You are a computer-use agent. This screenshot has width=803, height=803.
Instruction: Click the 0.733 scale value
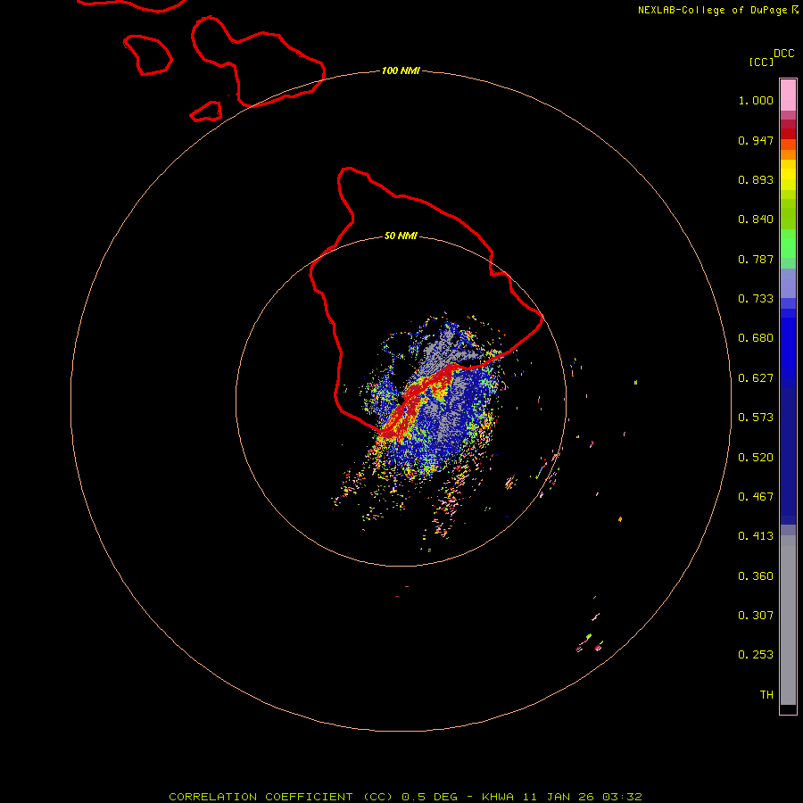[x=756, y=299]
